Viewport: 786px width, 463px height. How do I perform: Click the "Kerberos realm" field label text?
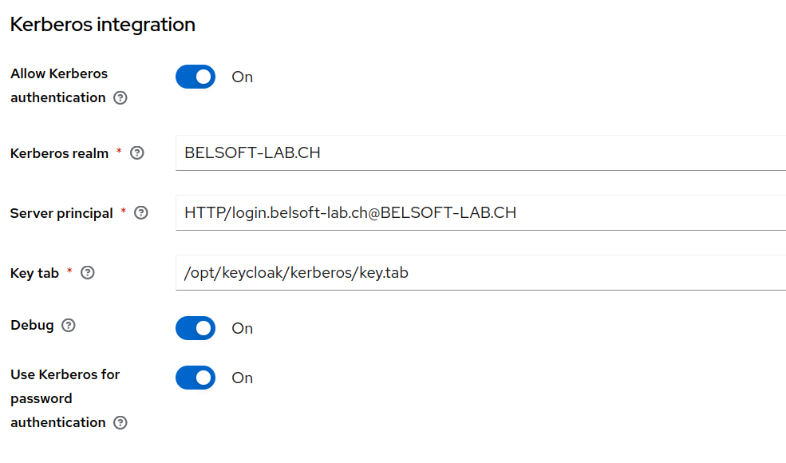tap(59, 153)
